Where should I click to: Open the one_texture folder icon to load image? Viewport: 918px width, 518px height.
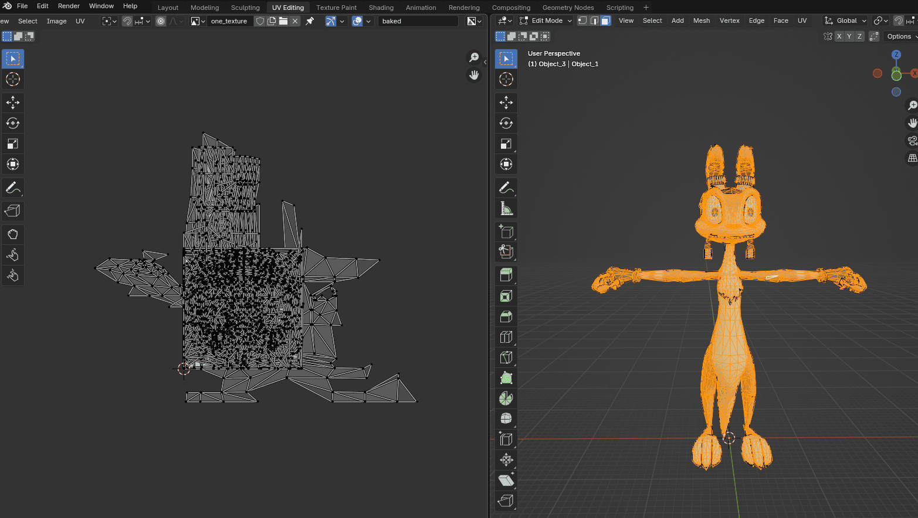point(283,21)
